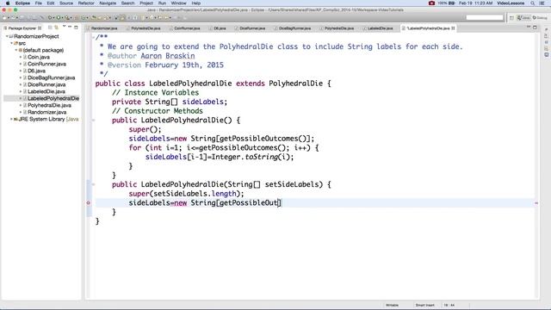This screenshot has width=551, height=310.
Task: Click the overview ruler error mark at right
Action: [x=536, y=203]
